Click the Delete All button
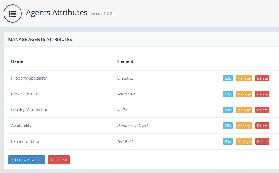Viewport: 279px width, 173px height. coord(59,160)
